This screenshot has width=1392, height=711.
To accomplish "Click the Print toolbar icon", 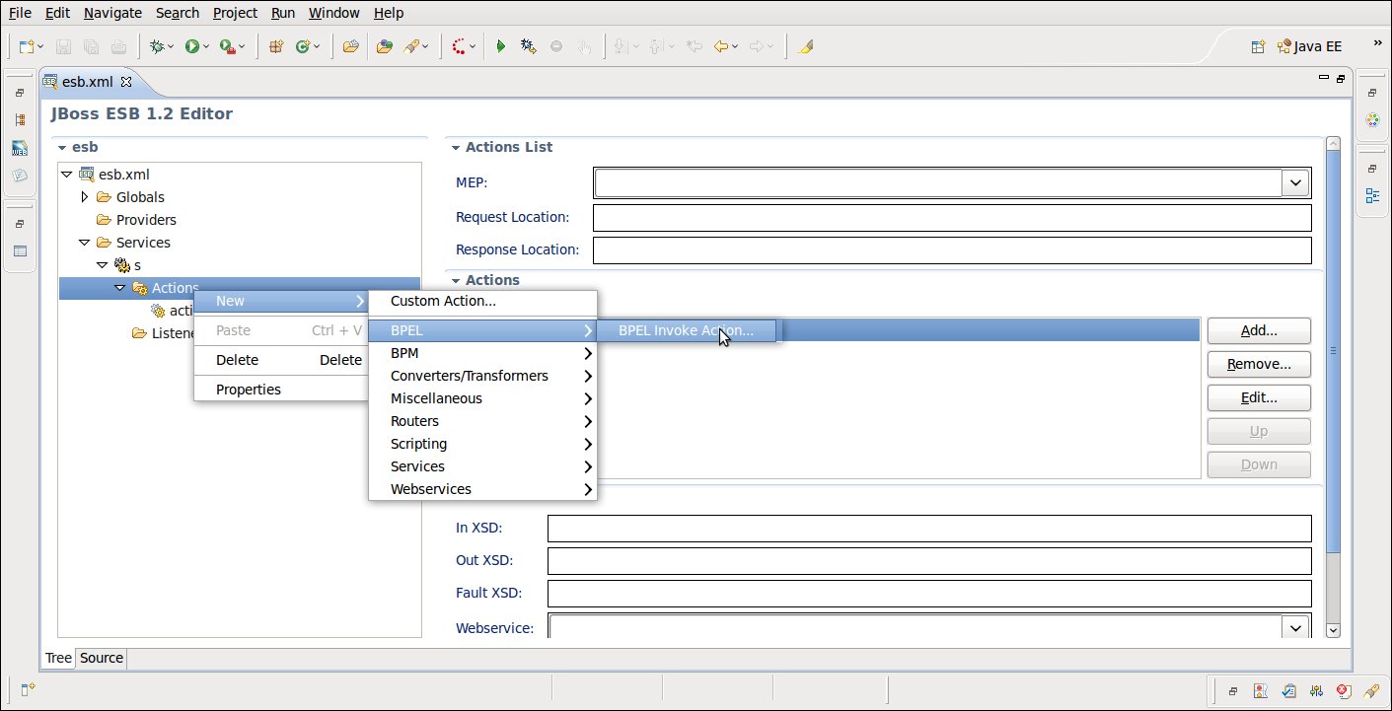I will click(118, 46).
